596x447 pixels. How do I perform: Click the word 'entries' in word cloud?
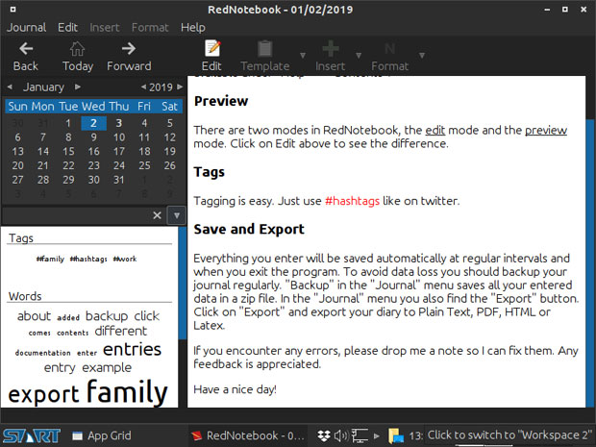[132, 349]
